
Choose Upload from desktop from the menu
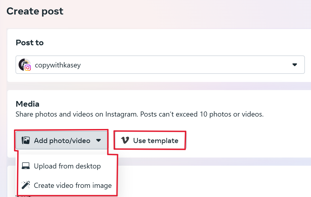point(67,166)
